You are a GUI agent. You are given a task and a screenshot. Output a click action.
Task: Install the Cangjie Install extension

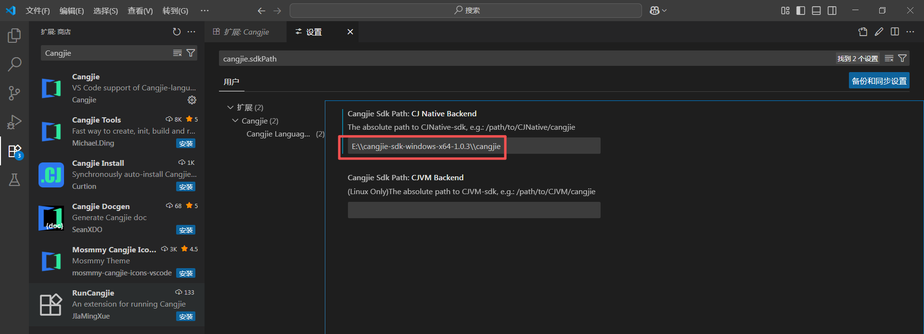[x=186, y=187]
